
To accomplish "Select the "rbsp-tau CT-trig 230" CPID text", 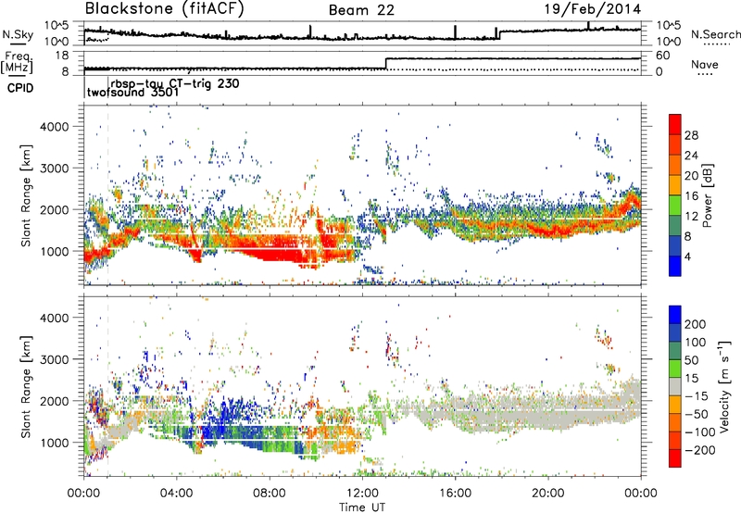I will [175, 83].
